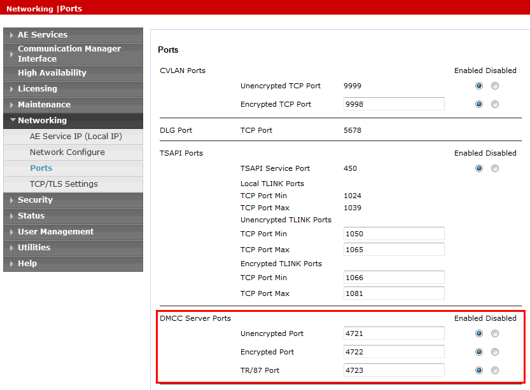Image resolution: width=530 pixels, height=390 pixels.
Task: Click Encrypted TLINK TCP Port Max field 1081
Action: 394,293
